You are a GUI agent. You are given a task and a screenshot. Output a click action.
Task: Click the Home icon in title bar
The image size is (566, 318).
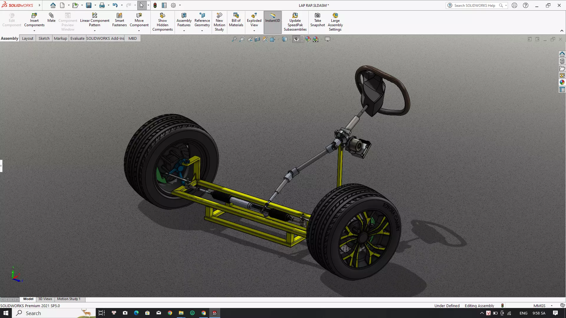53,5
